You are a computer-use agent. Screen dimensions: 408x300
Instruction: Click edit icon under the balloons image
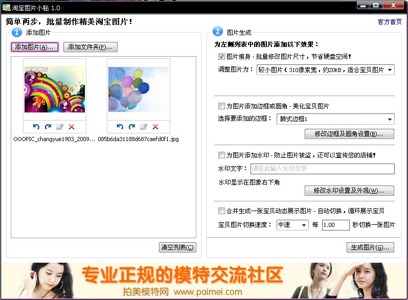tap(144, 127)
